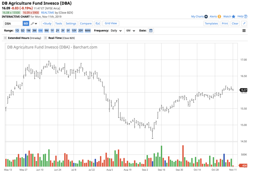This screenshot has height=171, width=253.
Task: Select the 5Y range
Action: coord(68,31)
